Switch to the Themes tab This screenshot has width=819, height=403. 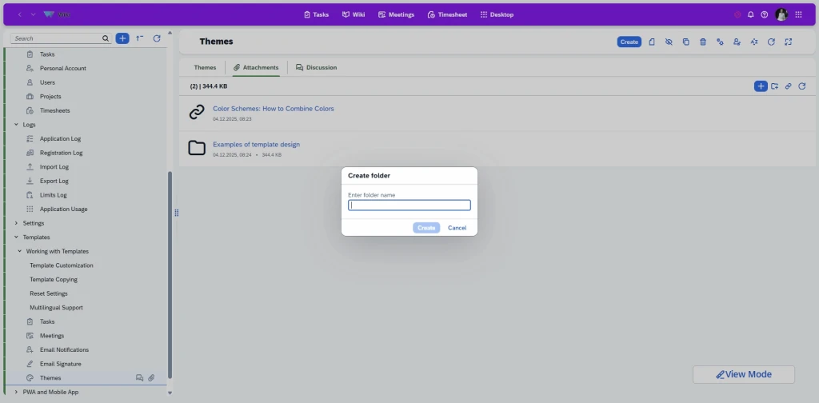[206, 67]
